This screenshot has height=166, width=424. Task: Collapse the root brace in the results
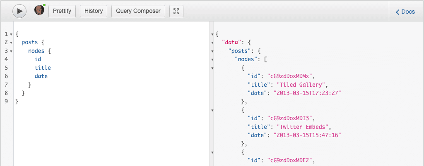pos(212,34)
